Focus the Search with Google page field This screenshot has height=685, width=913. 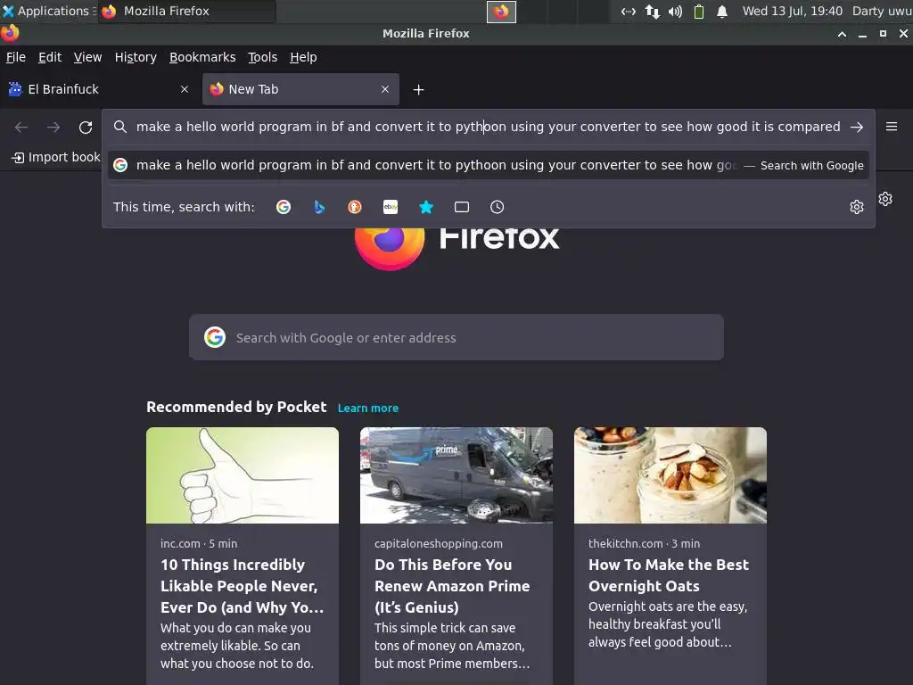pyautogui.click(x=456, y=337)
